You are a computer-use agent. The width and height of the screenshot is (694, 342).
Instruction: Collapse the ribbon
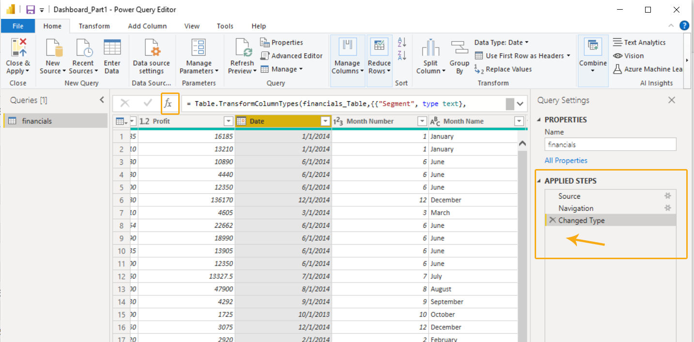[671, 26]
